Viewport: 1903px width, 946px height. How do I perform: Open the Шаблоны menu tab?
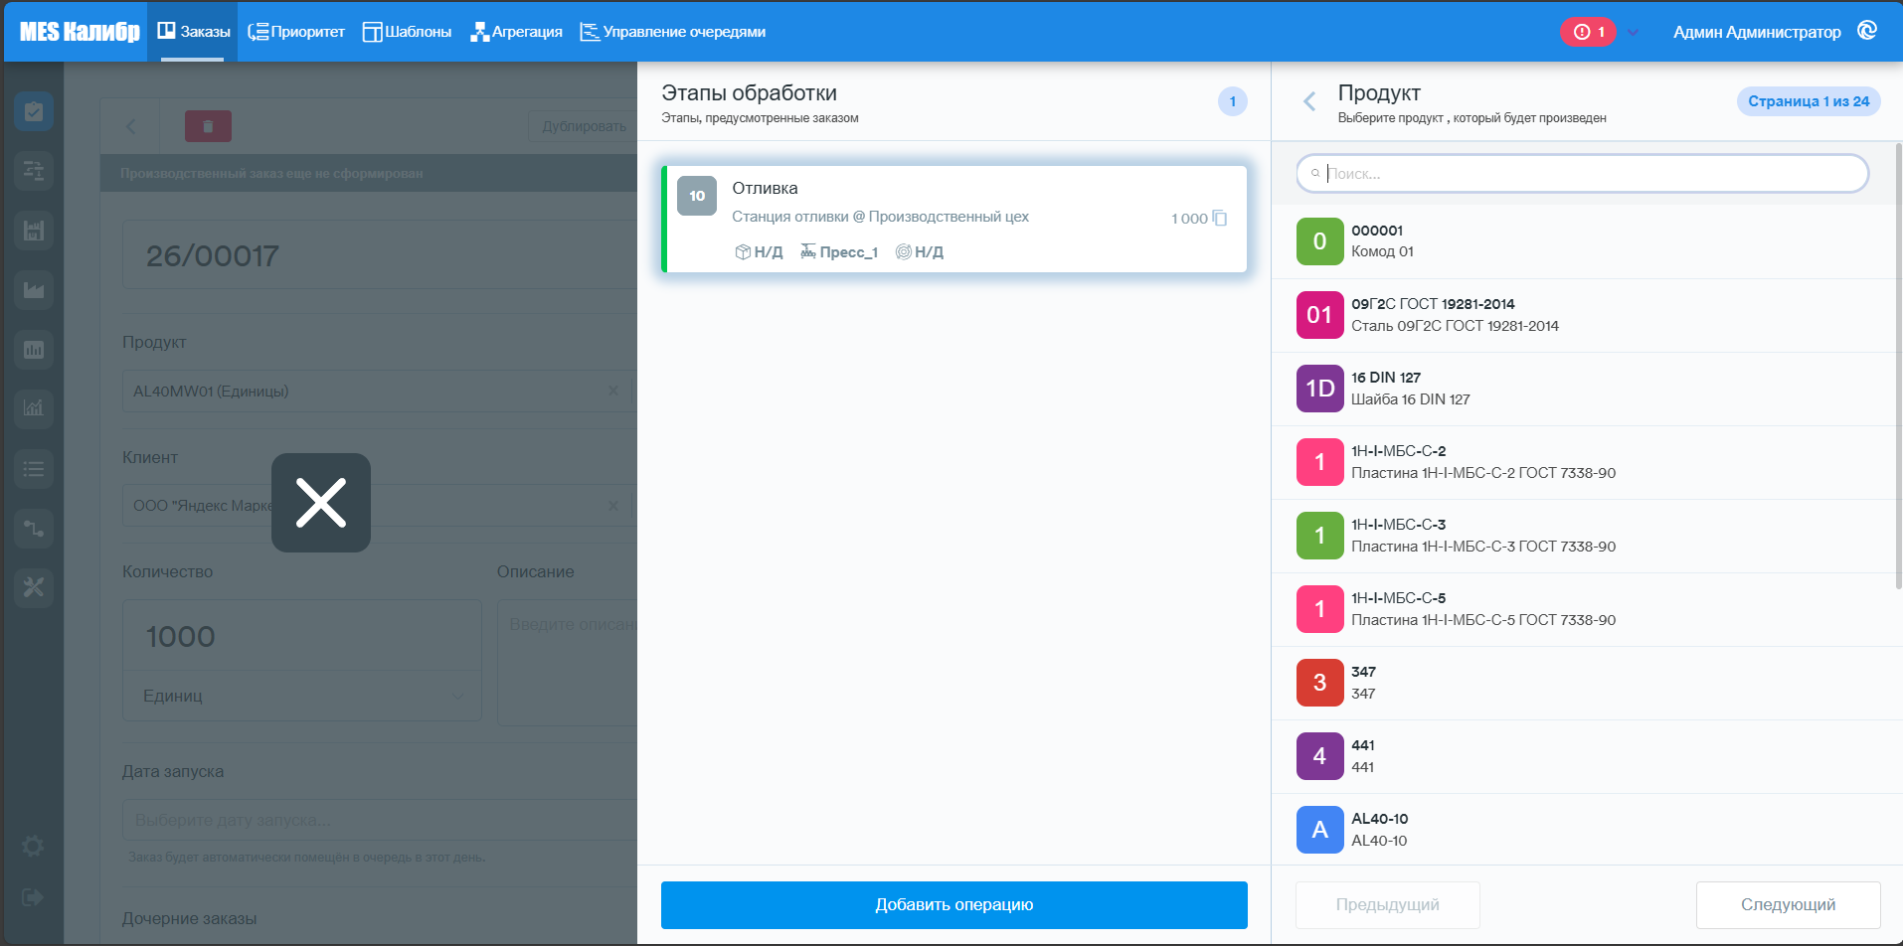(x=407, y=32)
